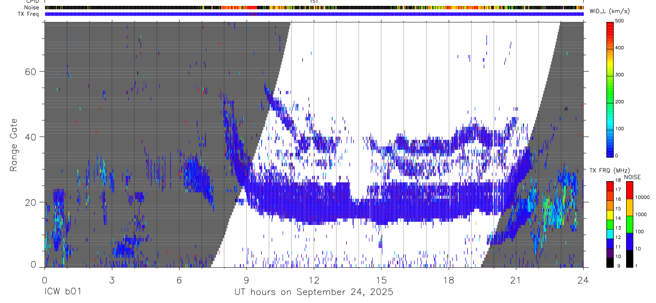
Task: Click the NOISE color bar legend
Action: [630, 224]
